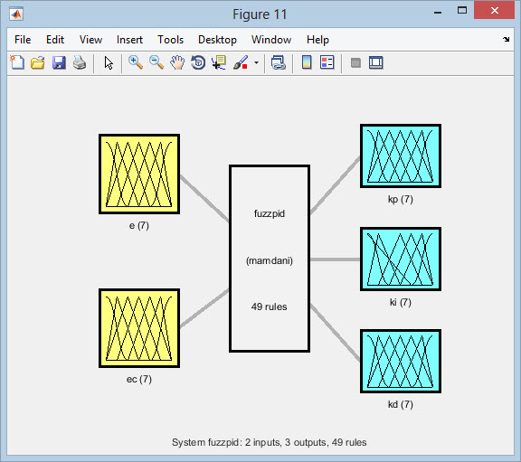Open a file with the folder icon

[38, 62]
